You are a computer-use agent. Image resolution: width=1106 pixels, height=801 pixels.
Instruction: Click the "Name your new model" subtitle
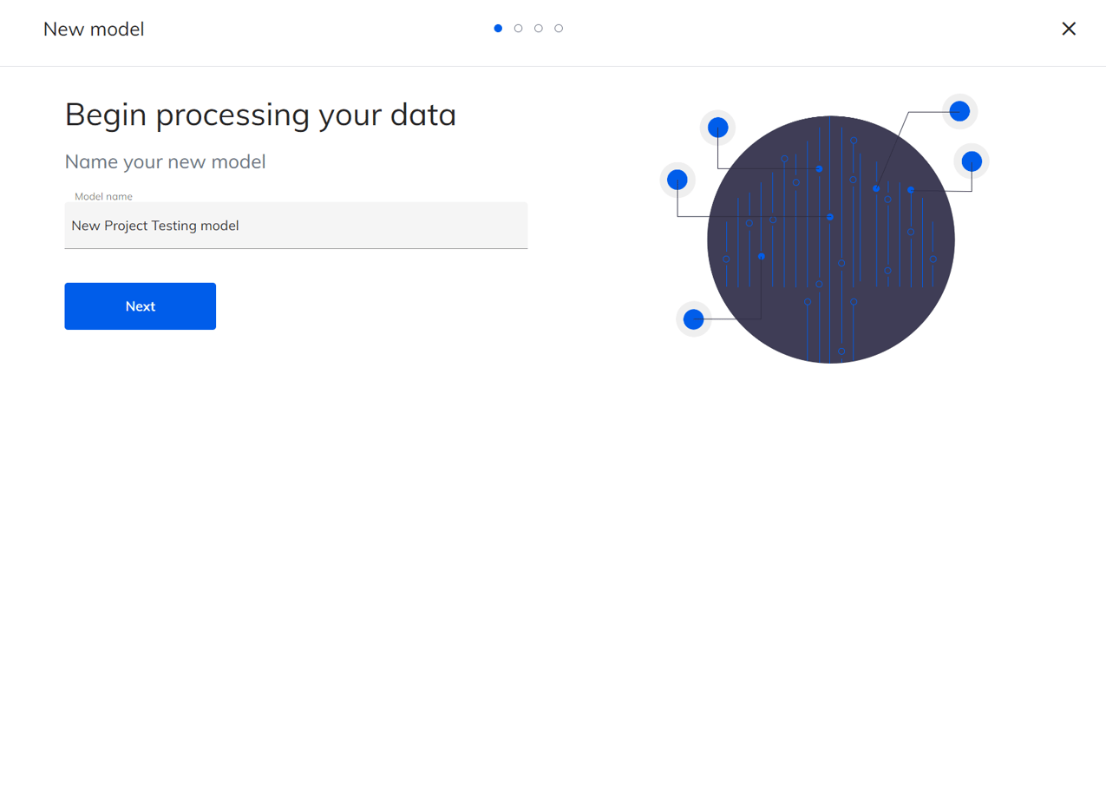tap(165, 161)
